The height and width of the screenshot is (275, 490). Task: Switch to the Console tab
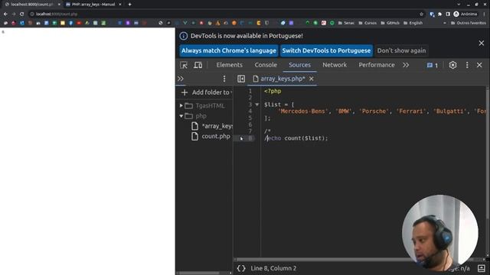point(266,65)
